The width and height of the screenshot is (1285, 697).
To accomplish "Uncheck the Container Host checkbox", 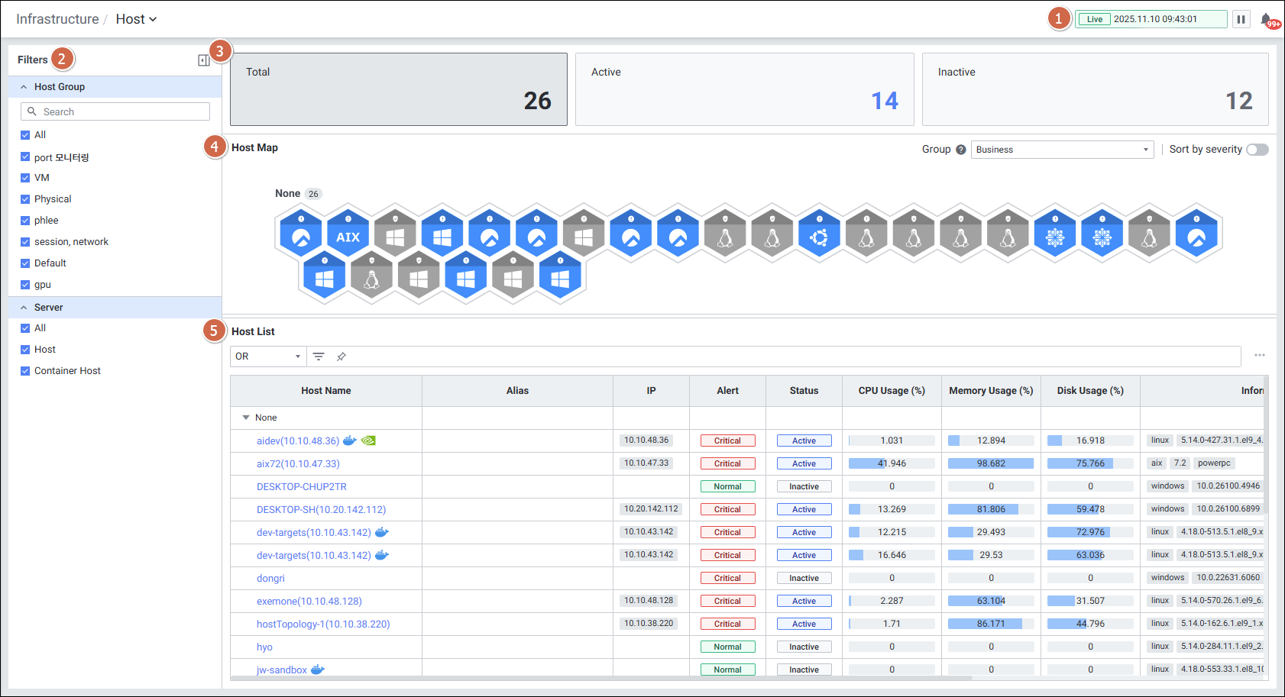I will tap(25, 371).
